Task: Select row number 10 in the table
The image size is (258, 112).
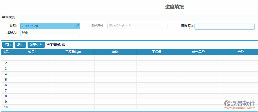Action: tap(6, 107)
